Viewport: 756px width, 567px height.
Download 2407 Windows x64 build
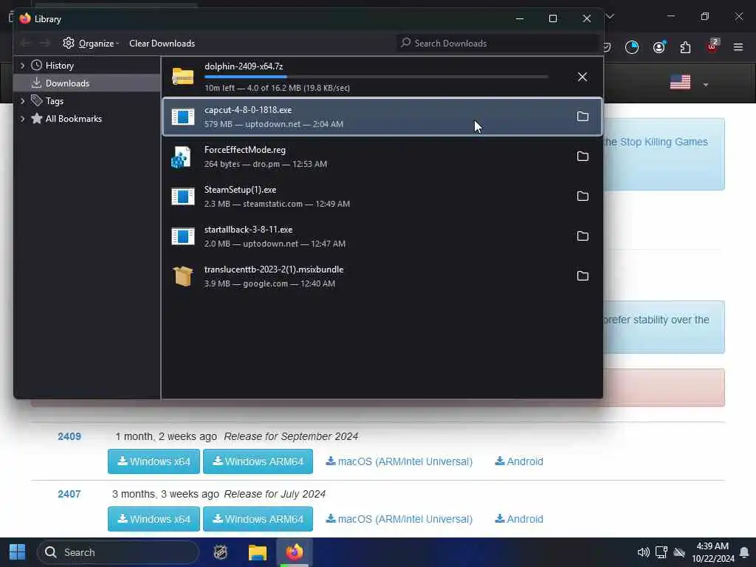pyautogui.click(x=154, y=519)
